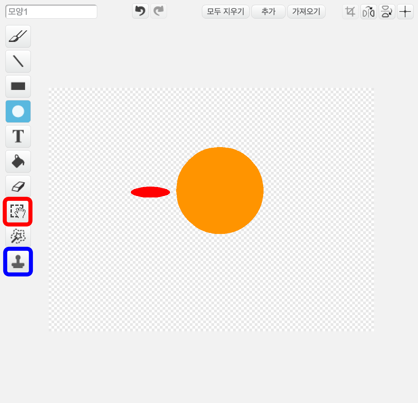
Task: Click the costume name field 모양1
Action: (x=51, y=11)
